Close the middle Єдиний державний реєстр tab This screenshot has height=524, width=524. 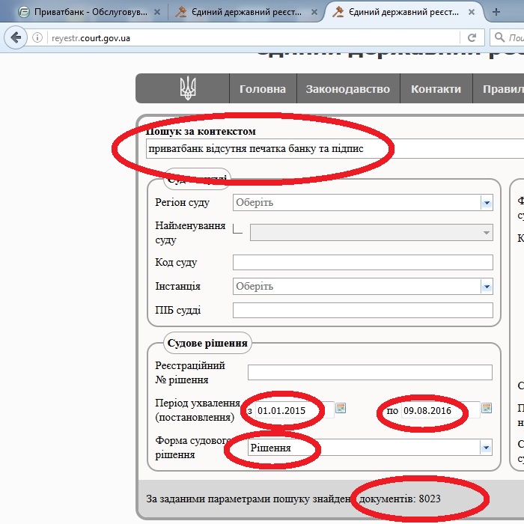point(314,12)
